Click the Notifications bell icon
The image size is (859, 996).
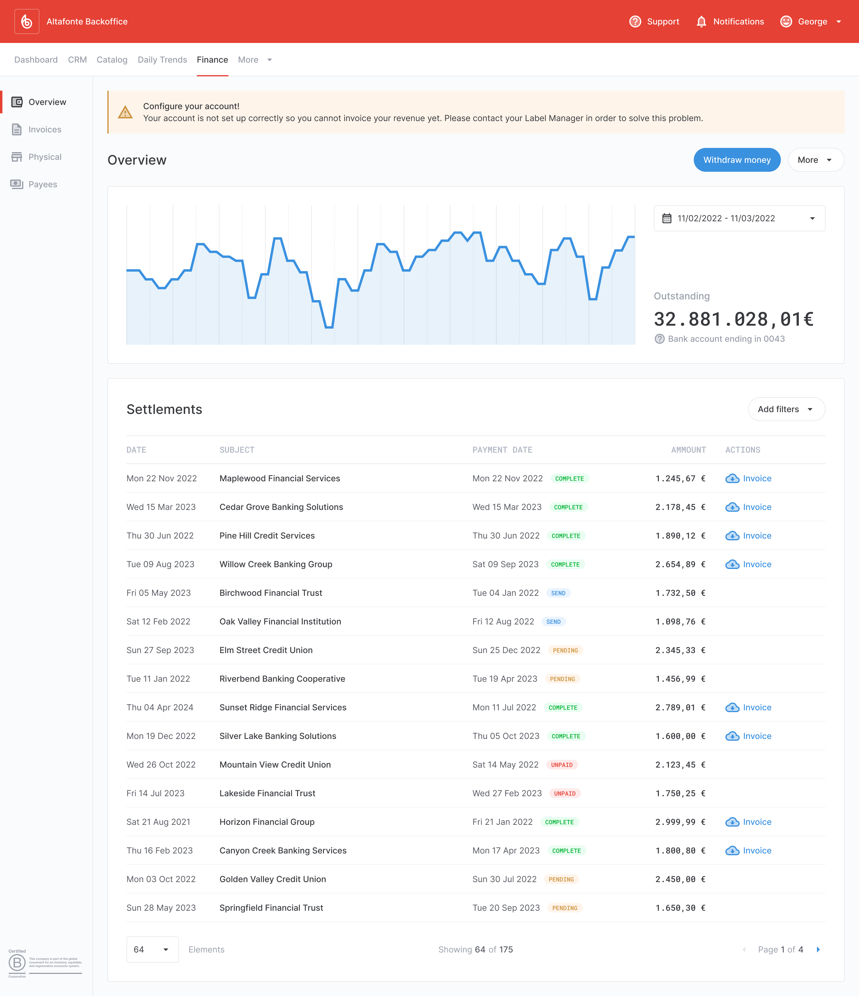[701, 22]
